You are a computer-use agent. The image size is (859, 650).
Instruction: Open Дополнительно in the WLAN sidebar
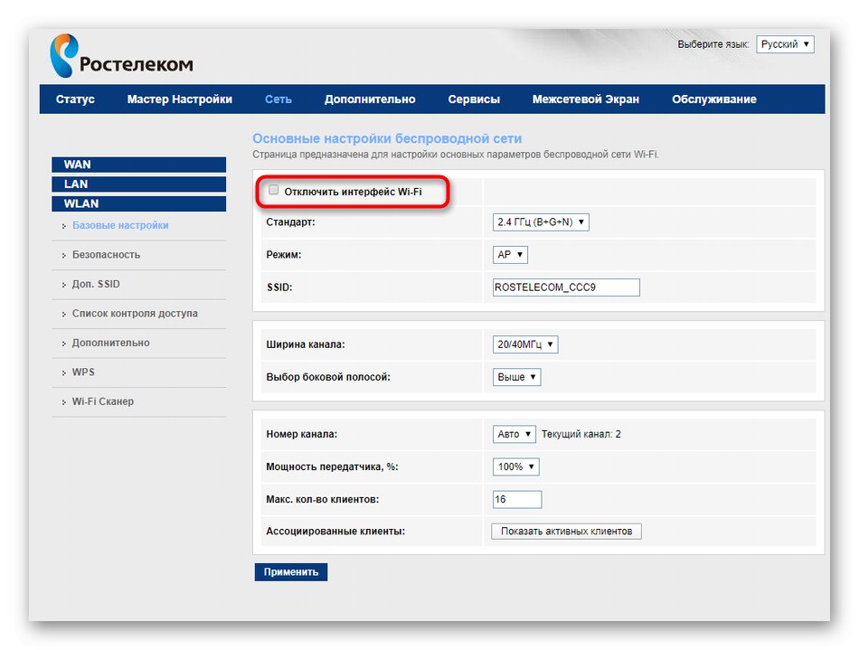tap(110, 343)
